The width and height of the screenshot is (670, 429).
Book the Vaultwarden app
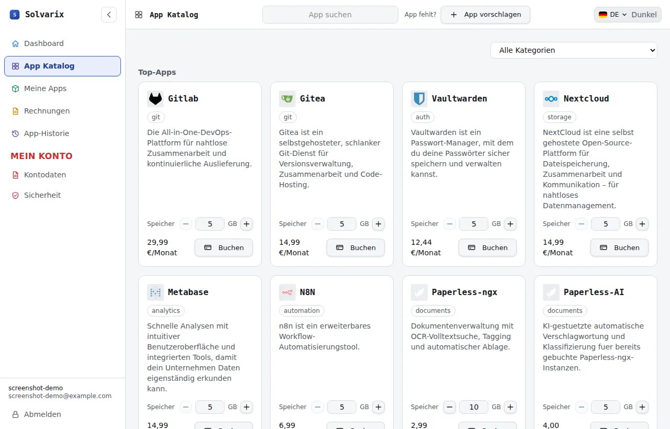(x=487, y=247)
